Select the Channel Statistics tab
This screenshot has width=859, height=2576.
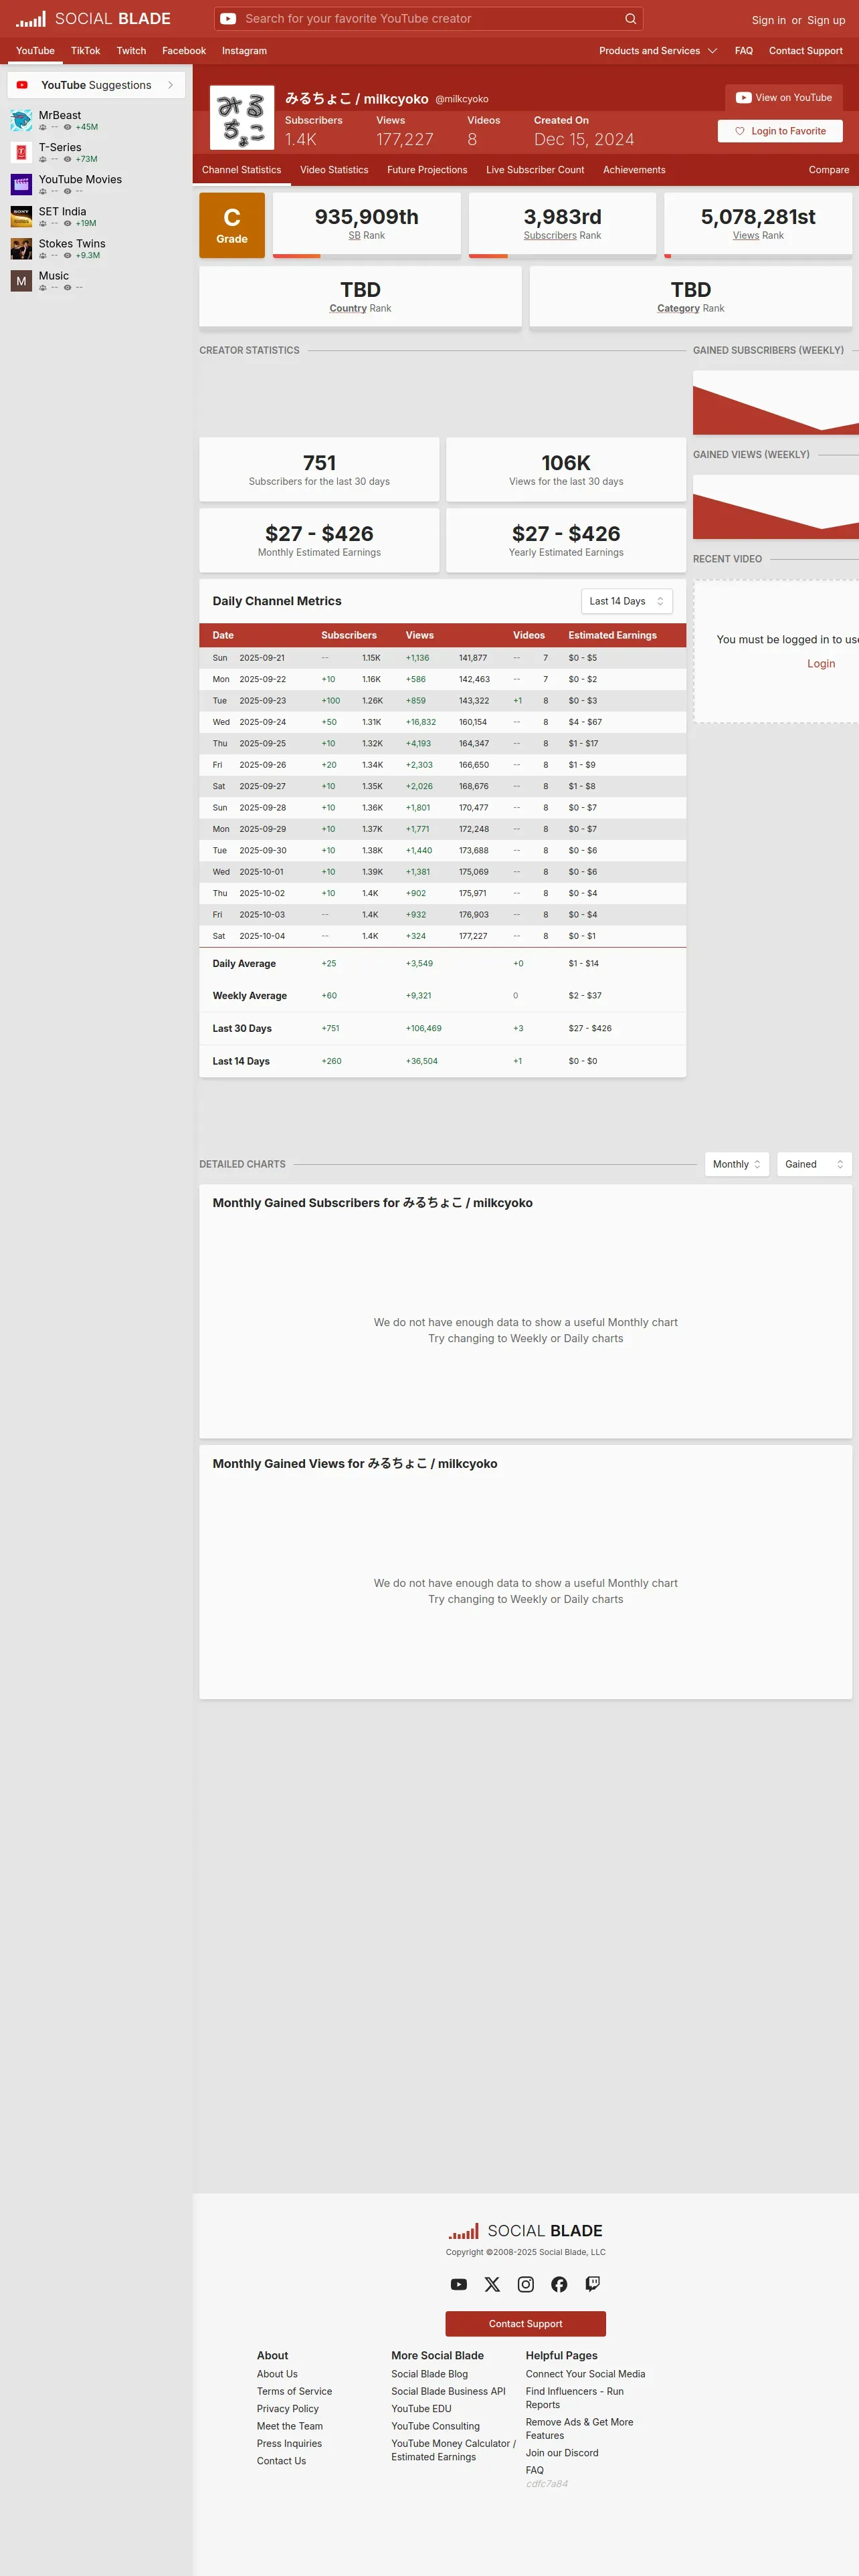tap(241, 170)
